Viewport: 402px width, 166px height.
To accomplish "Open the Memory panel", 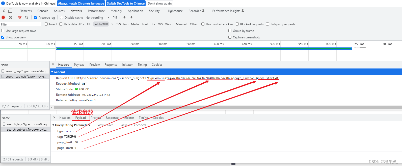I will [116, 11].
